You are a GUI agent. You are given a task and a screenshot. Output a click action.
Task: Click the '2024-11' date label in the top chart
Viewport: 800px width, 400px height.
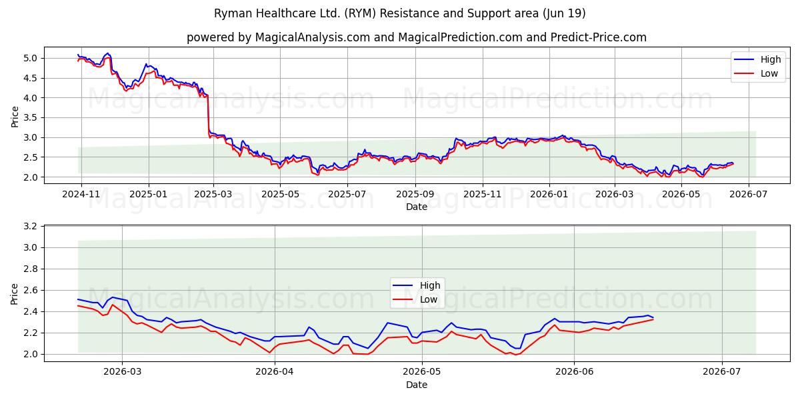tap(81, 195)
